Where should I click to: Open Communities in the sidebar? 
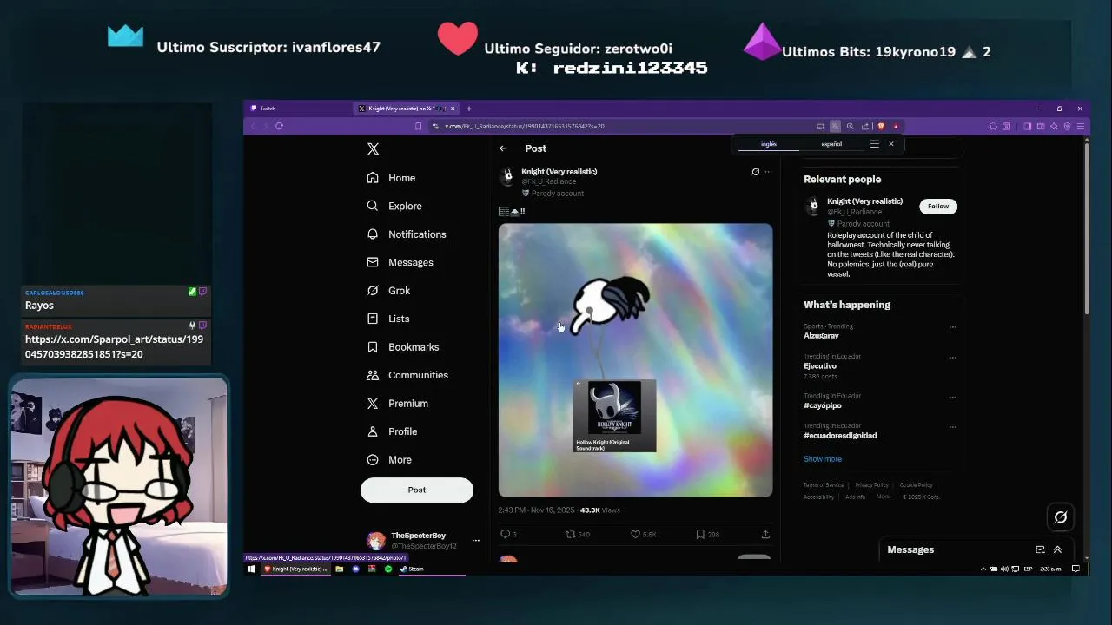click(x=407, y=375)
